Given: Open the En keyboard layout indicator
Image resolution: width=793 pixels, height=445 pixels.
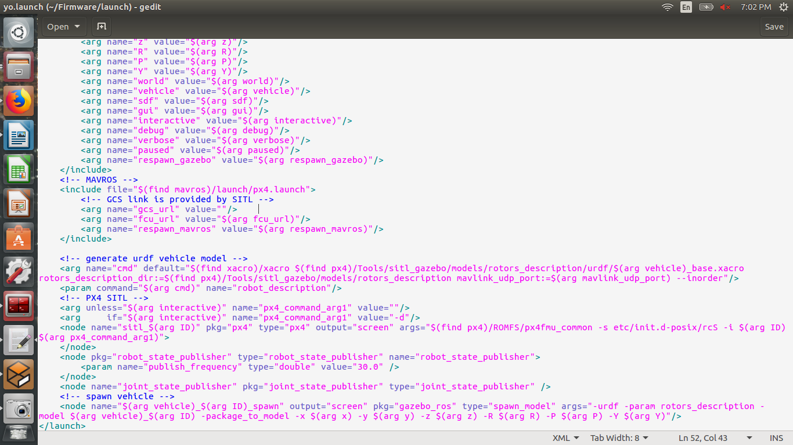Looking at the screenshot, I should point(686,7).
